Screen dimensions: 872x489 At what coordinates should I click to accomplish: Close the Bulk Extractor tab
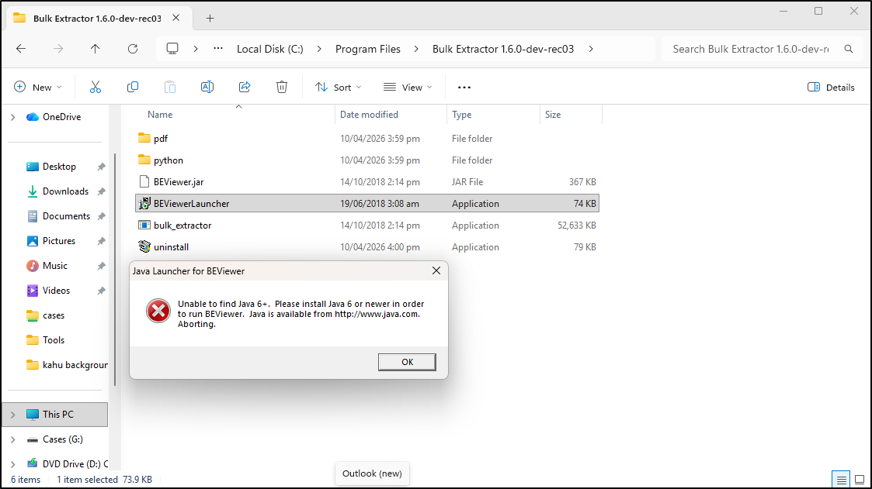point(175,18)
